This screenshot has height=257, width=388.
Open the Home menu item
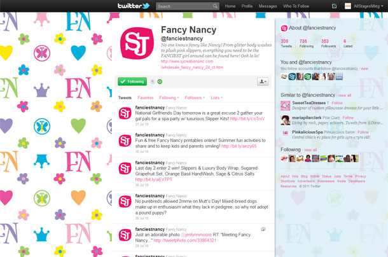coord(230,6)
